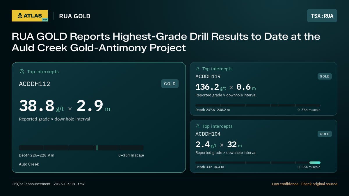349x196 pixels.
Task: Click 0–364 m scale under ACDDH104
Action: tap(309, 167)
